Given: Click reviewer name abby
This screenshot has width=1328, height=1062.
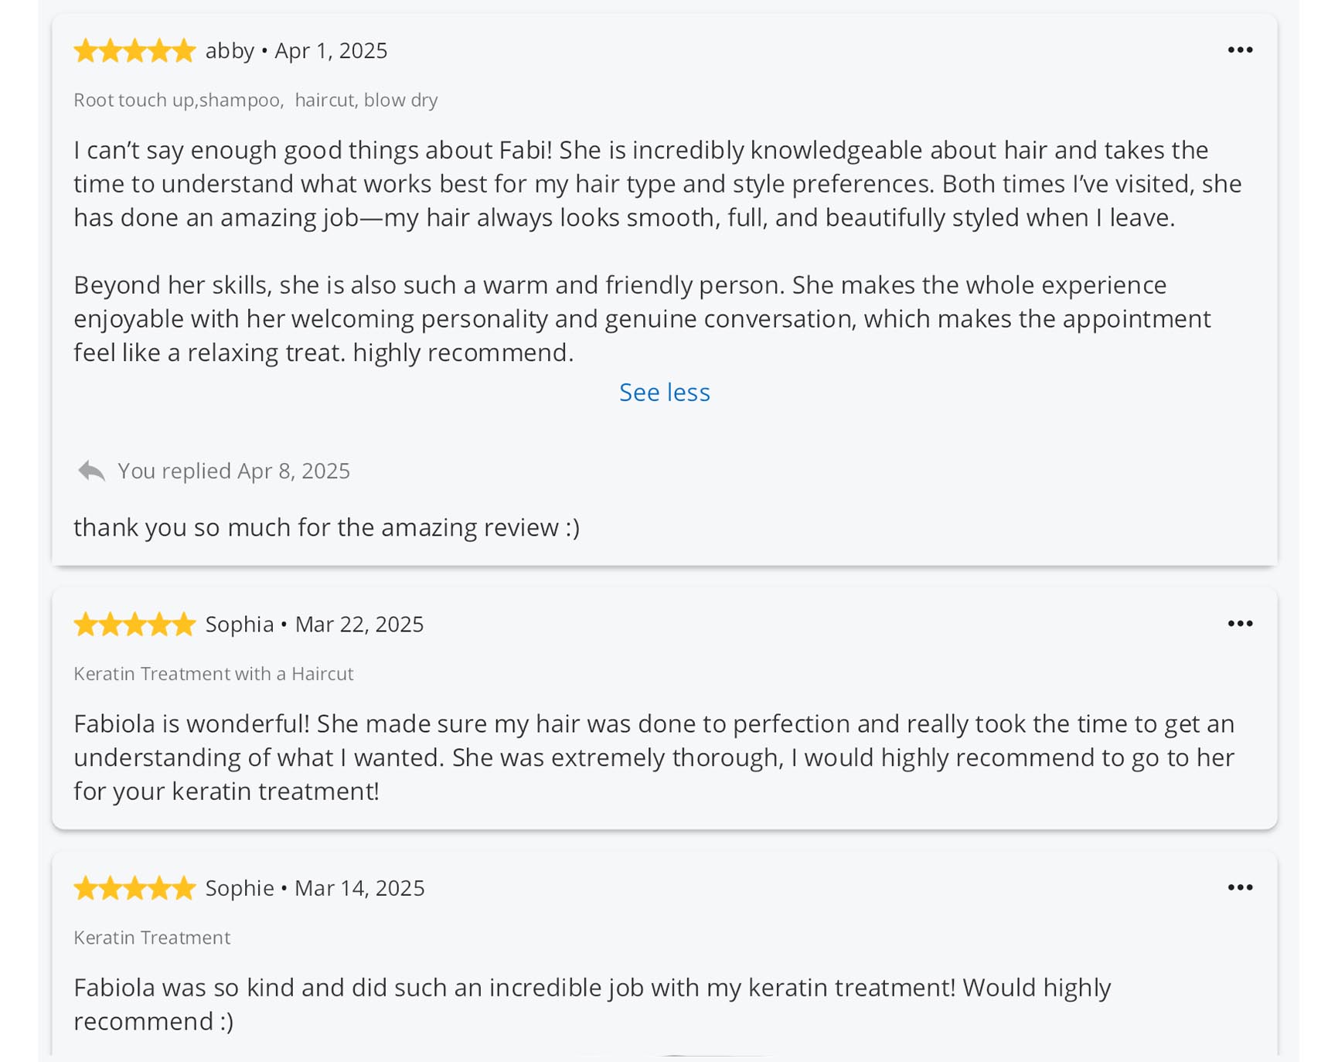Looking at the screenshot, I should [230, 51].
